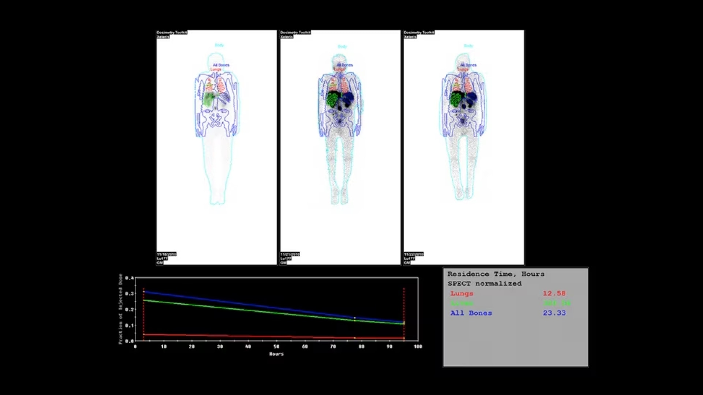Click the 'Lungs' ROI label on first scan

click(216, 69)
